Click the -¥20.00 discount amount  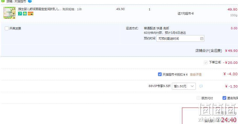(230, 63)
